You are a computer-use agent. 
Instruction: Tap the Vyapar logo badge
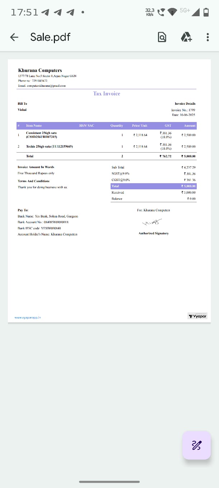pyautogui.click(x=197, y=316)
